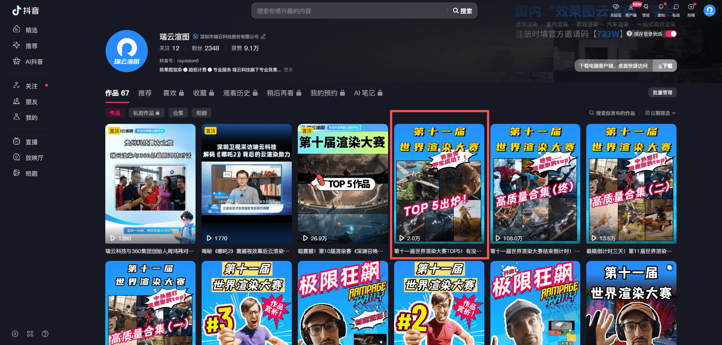
Task: Open video 深圳卫视采访瑞云科技 with 1770 plays
Action: (x=247, y=184)
